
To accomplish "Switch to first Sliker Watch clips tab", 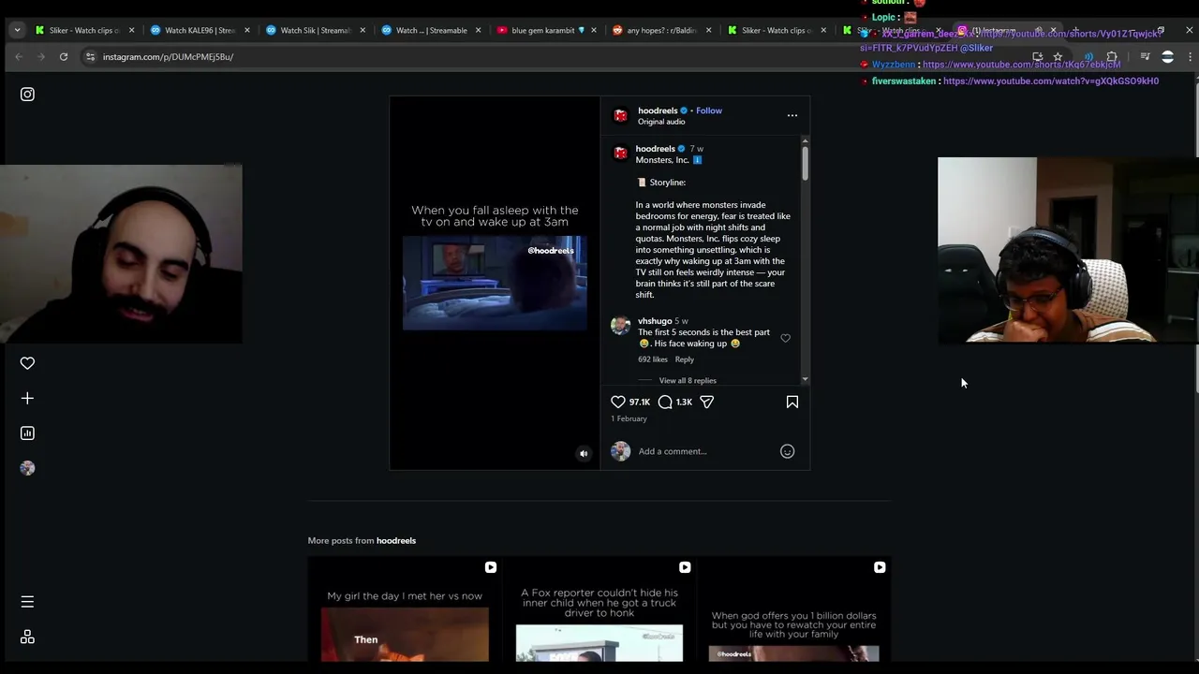I will pos(84,30).
